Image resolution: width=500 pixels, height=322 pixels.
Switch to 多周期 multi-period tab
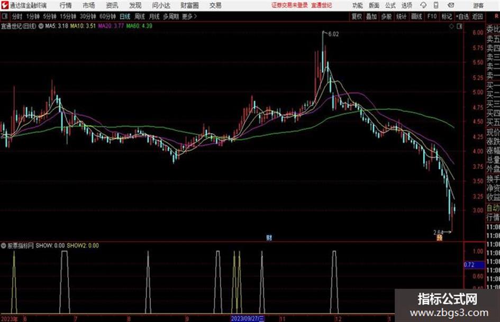(171, 16)
